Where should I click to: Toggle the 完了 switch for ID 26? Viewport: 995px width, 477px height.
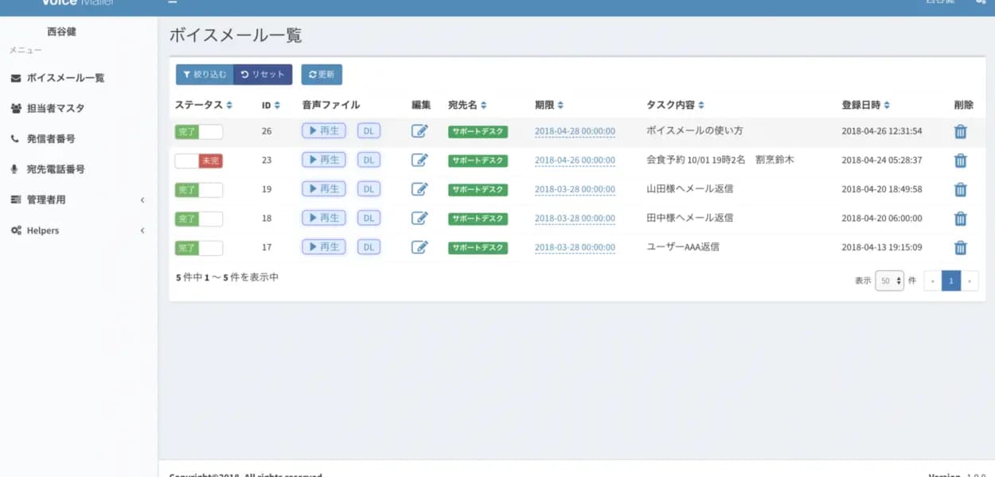coord(197,130)
